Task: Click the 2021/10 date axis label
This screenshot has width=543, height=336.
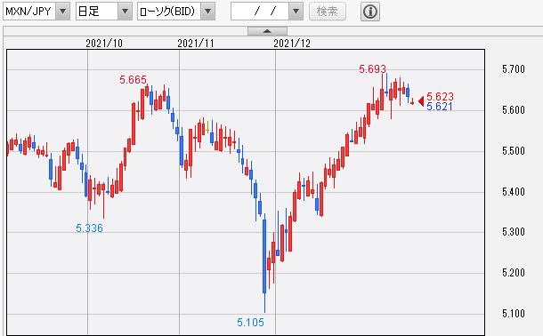Action: 104,44
